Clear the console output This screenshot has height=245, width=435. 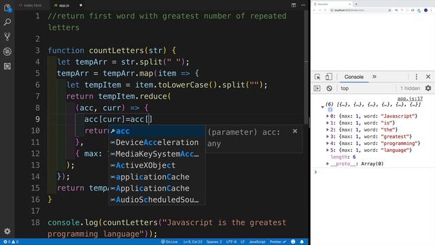[329, 88]
